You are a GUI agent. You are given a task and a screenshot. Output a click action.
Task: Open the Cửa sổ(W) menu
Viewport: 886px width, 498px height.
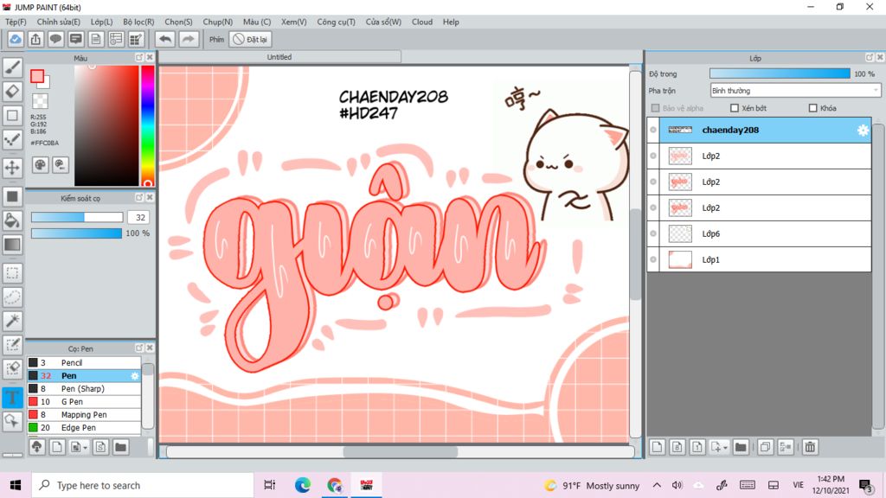tap(383, 22)
